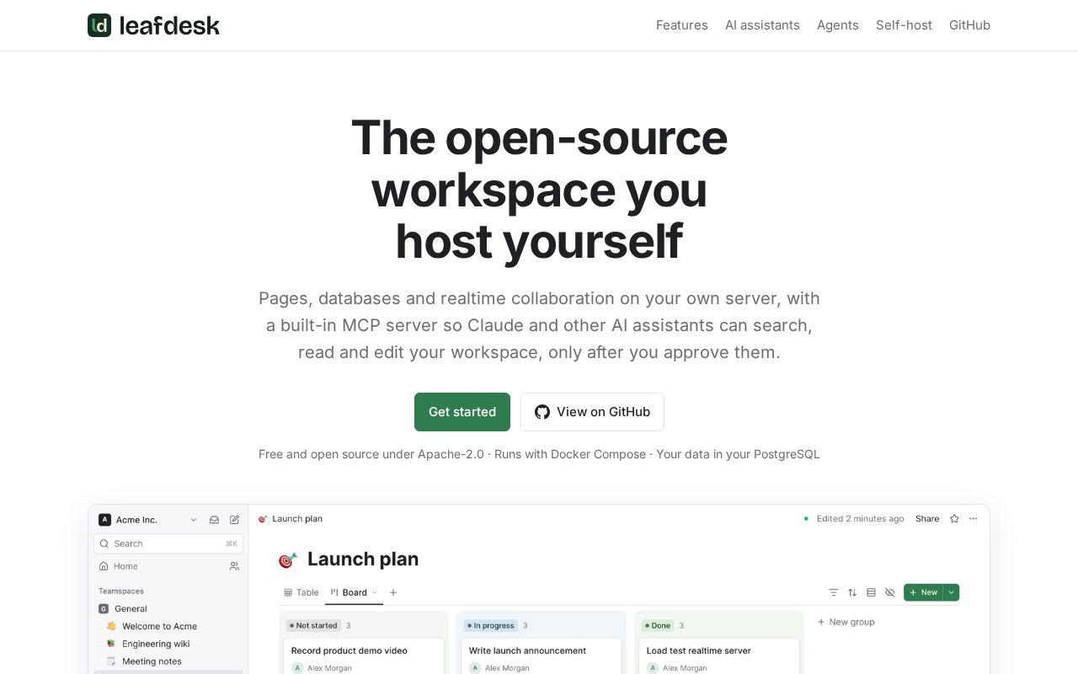Viewport: 1078px width, 674px height.
Task: Click the Not started status tag
Action: pos(313,625)
